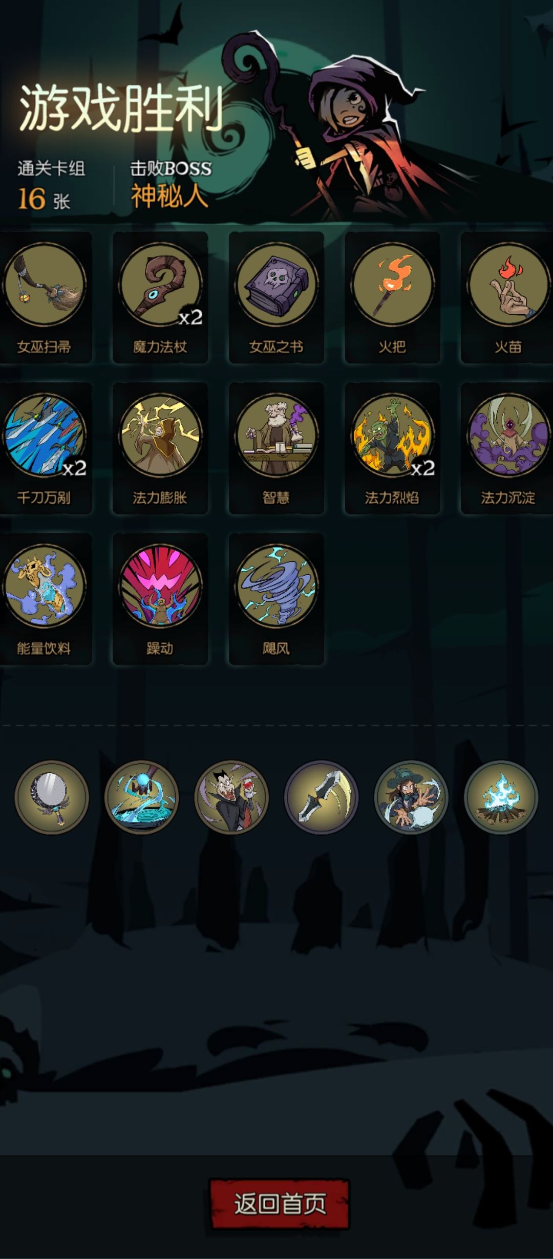This screenshot has width=553, height=1259.
Task: Tap the 能量饮料 potion card
Action: click(x=45, y=599)
